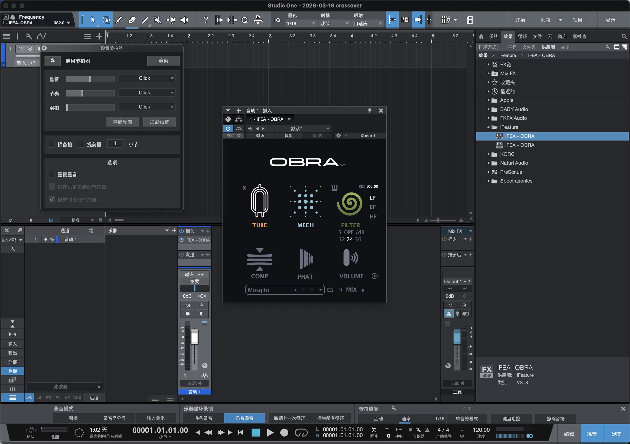This screenshot has height=444, width=630.
Task: Click the MECH effect icon
Action: pyautogui.click(x=305, y=202)
